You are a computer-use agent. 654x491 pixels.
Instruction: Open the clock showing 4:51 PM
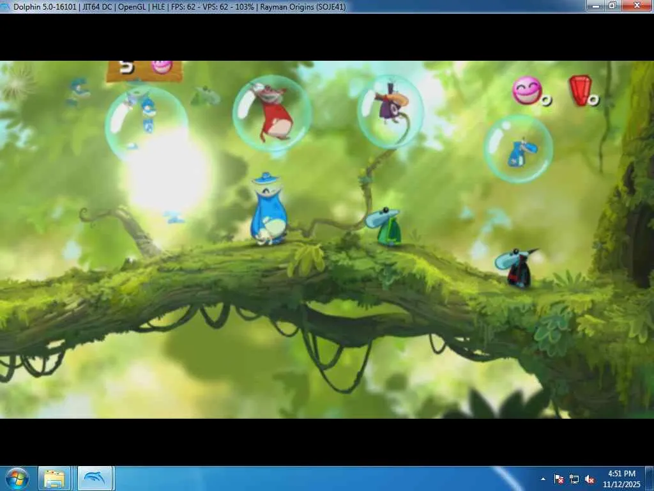621,479
